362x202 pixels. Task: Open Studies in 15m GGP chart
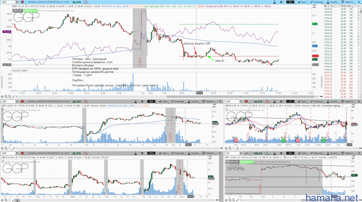193,153
